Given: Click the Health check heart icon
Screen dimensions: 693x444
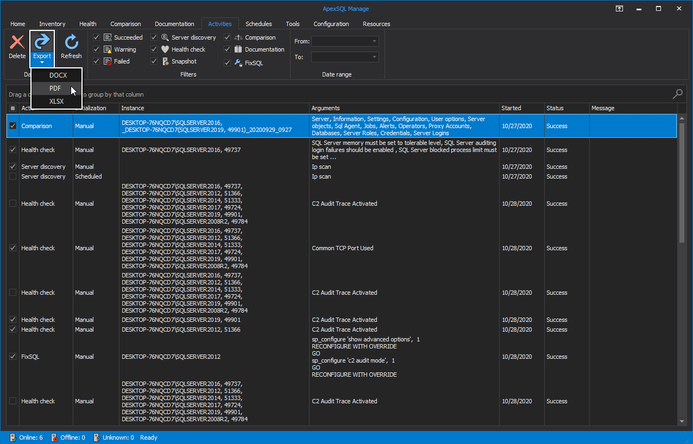Looking at the screenshot, I should click(x=165, y=49).
